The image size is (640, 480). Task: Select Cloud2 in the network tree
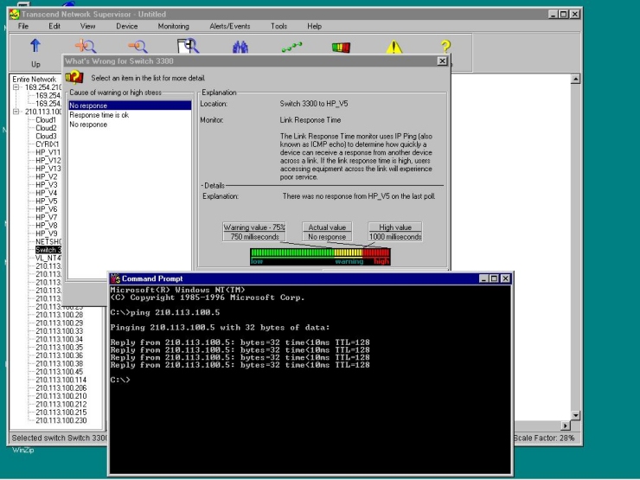point(46,128)
